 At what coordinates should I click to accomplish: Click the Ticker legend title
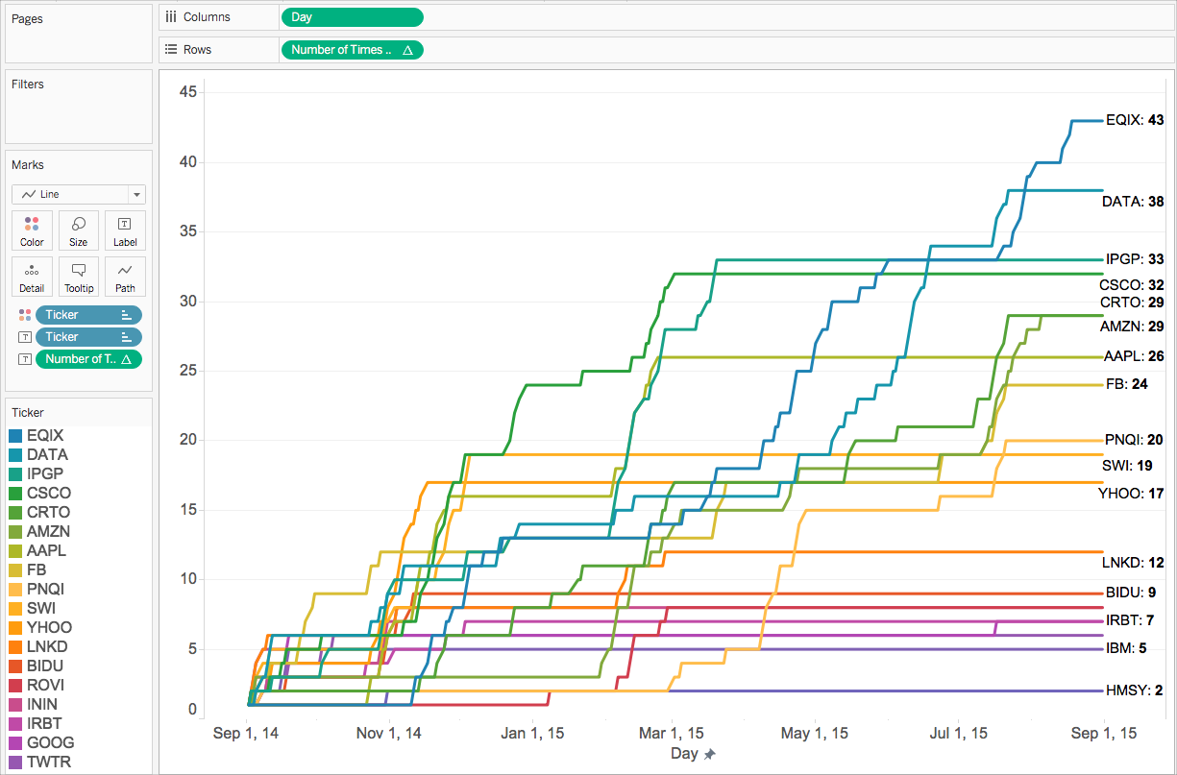click(x=30, y=412)
